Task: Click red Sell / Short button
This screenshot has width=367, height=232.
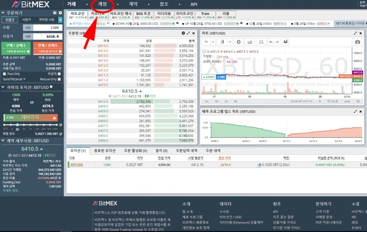Action: 48,48
